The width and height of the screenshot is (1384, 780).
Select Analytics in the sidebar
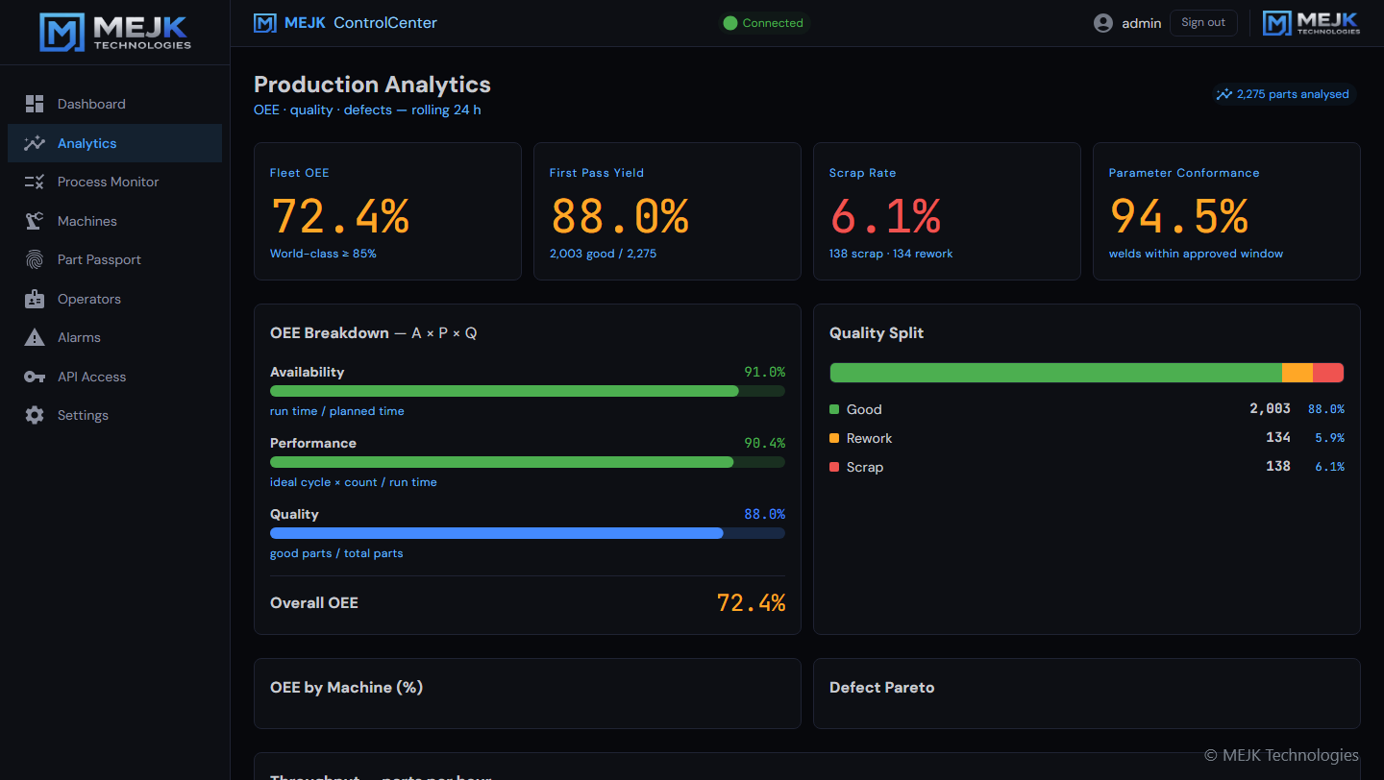click(x=115, y=143)
